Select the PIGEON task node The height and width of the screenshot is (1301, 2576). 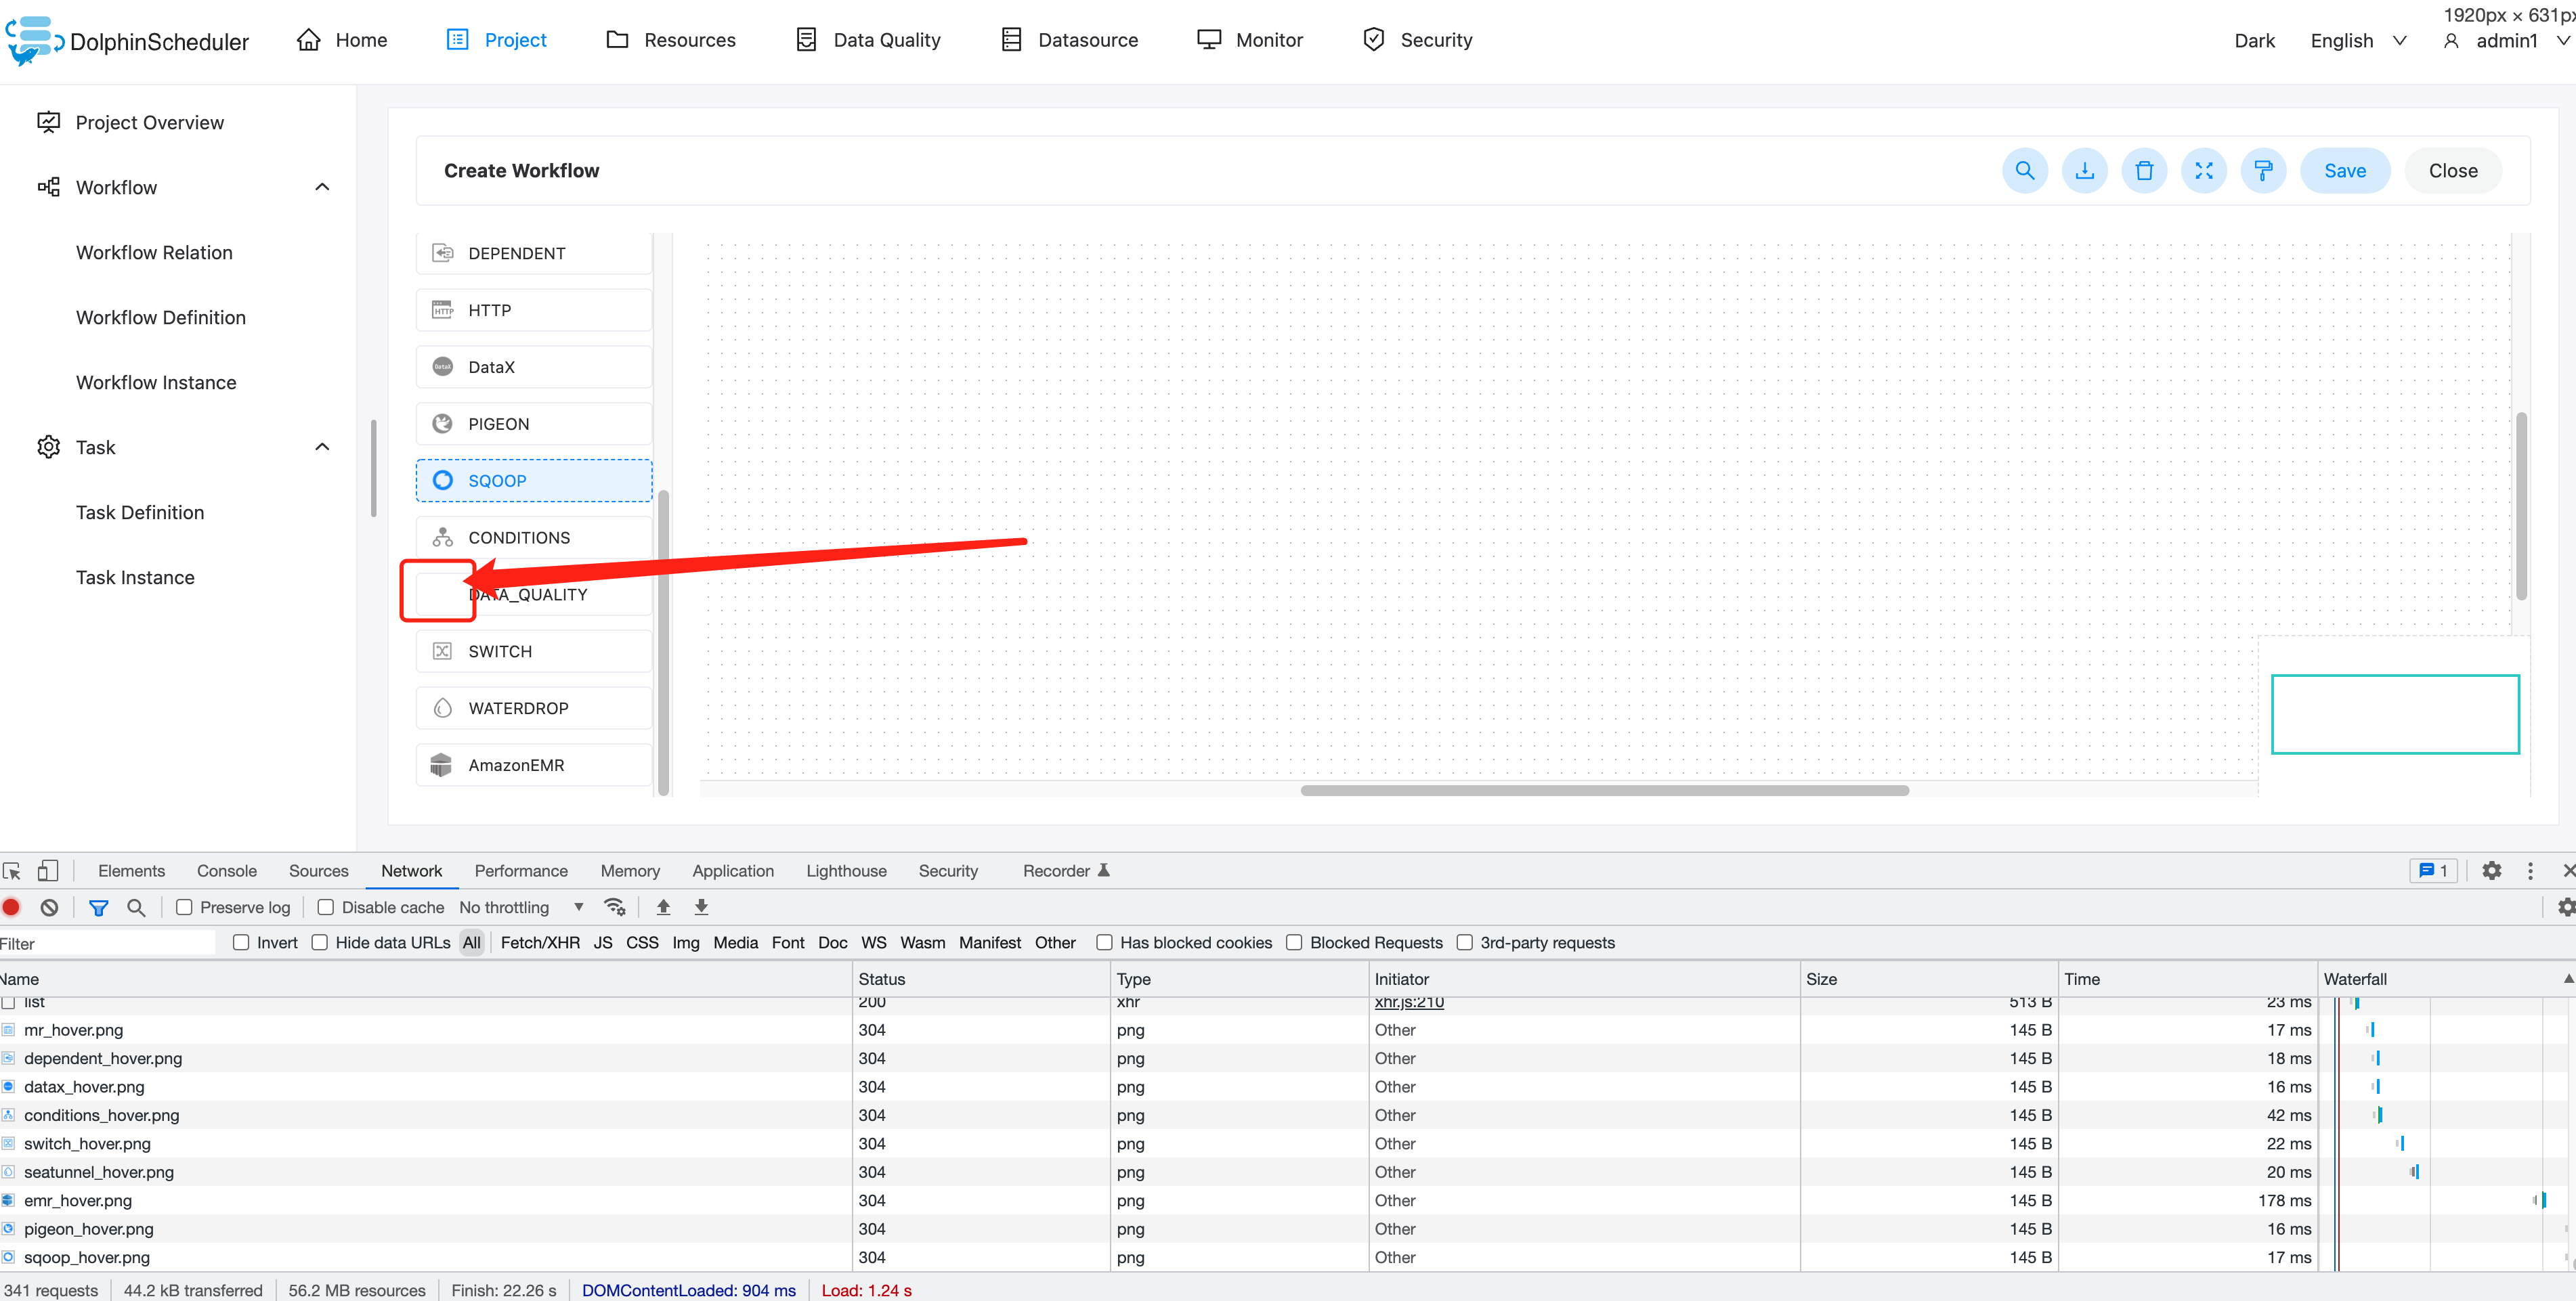533,424
